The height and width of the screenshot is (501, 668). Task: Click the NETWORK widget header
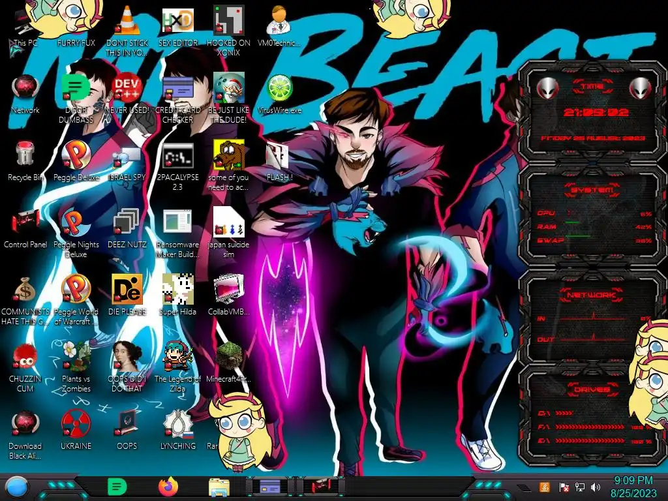pos(592,294)
